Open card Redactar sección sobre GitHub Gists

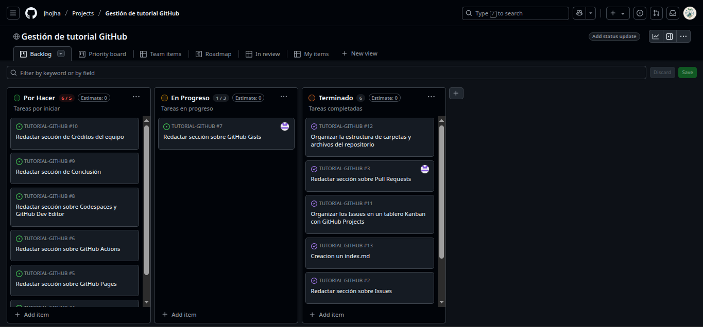coord(212,137)
